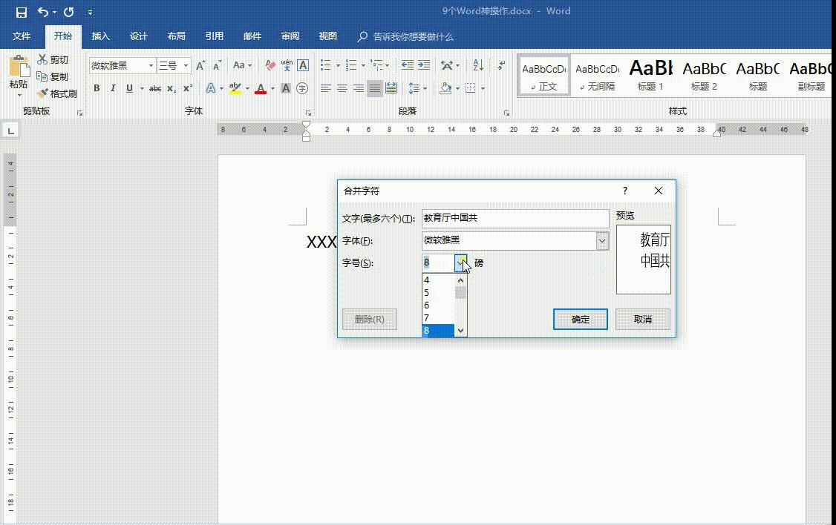Open the 字号 dropdown in the dialog
The width and height of the screenshot is (836, 525).
[x=462, y=262]
